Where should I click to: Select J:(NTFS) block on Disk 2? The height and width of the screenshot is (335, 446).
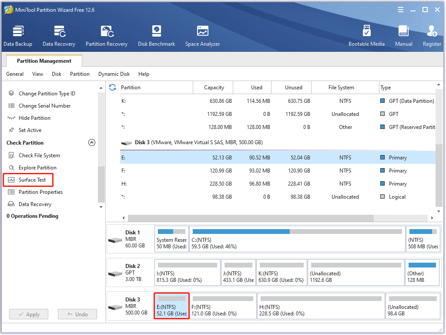pos(238,273)
